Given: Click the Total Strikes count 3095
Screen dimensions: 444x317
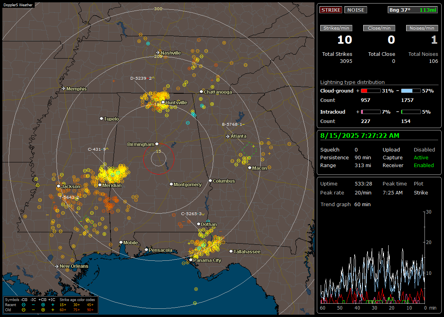Looking at the screenshot, I should [x=346, y=61].
